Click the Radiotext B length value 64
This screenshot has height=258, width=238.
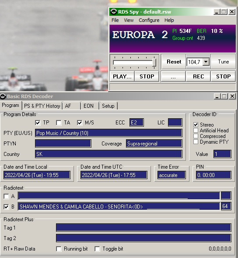pyautogui.click(x=226, y=206)
